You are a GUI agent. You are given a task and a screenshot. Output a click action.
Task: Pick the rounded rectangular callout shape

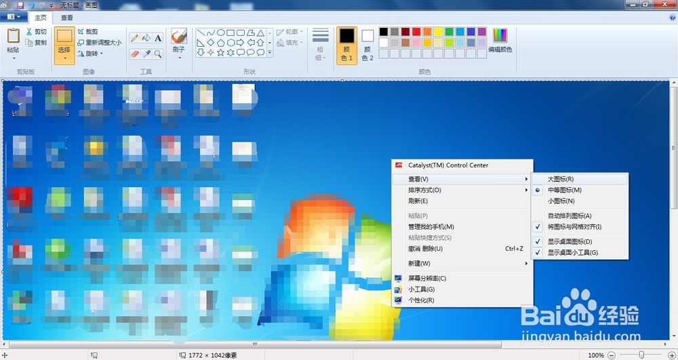coord(241,53)
